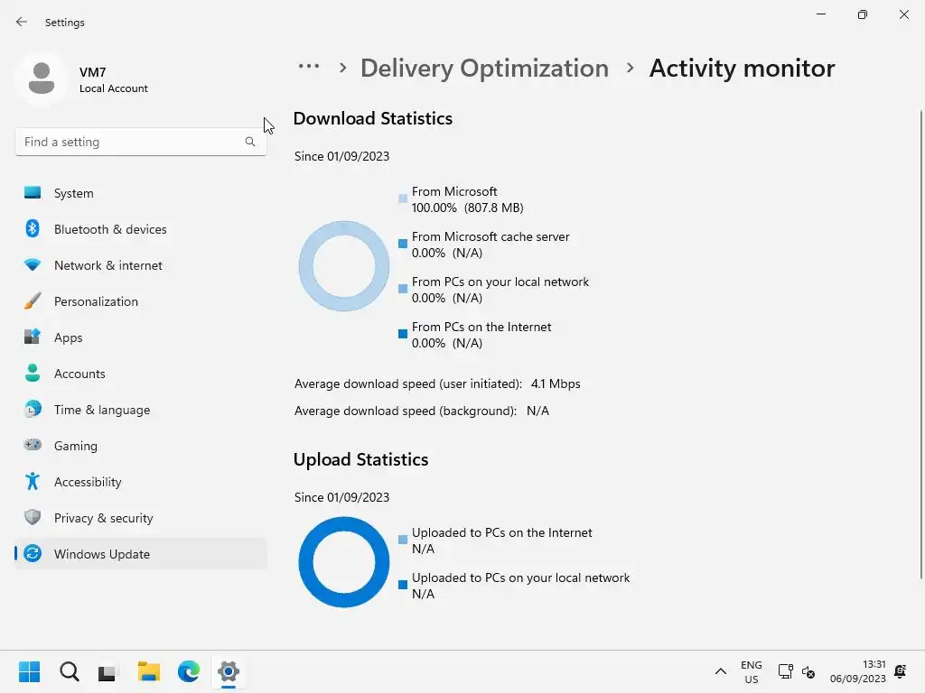Click the Privacy & security shield icon
This screenshot has width=925, height=693.
33,518
